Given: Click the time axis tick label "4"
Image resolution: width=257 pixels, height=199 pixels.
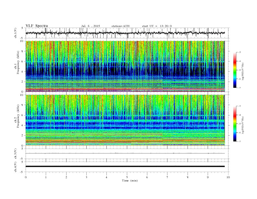Looking at the screenshot, I should 106,177.
